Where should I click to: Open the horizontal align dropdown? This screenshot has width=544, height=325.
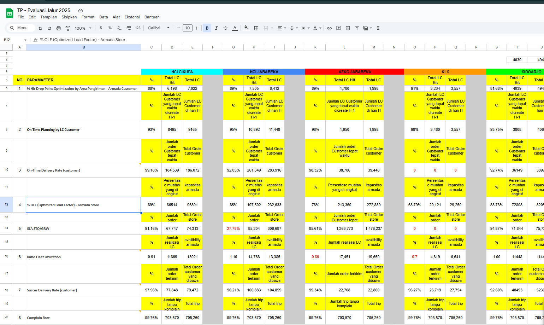281,28
